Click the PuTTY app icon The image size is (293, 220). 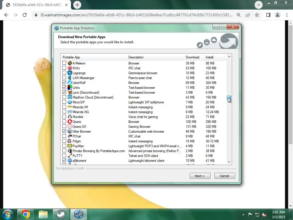[70, 156]
